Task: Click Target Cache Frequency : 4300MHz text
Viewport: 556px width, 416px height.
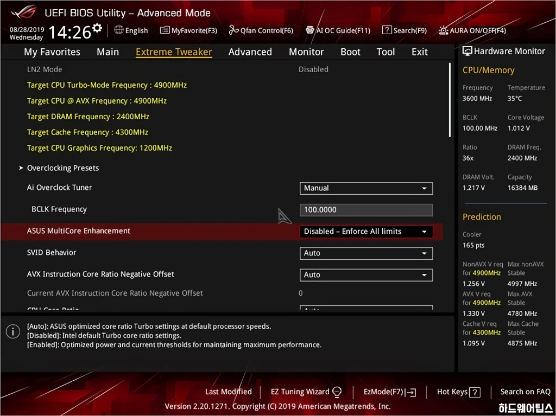Action: [x=87, y=132]
